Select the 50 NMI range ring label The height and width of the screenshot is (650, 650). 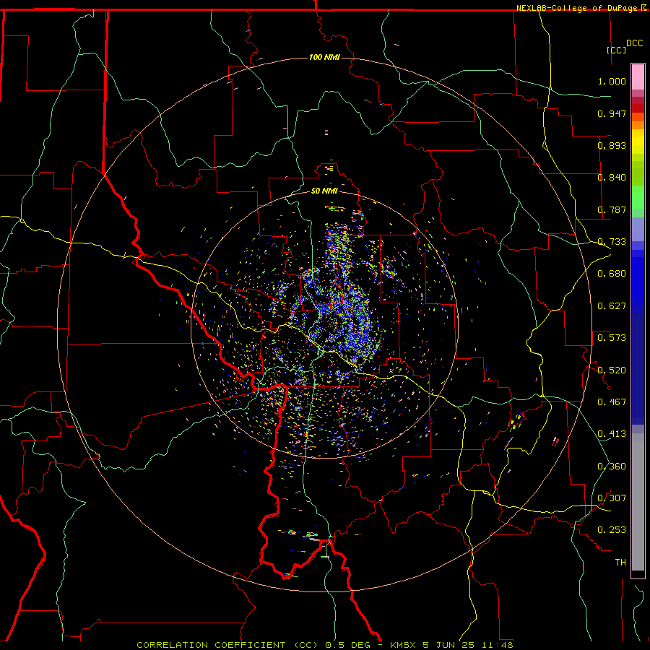324,191
